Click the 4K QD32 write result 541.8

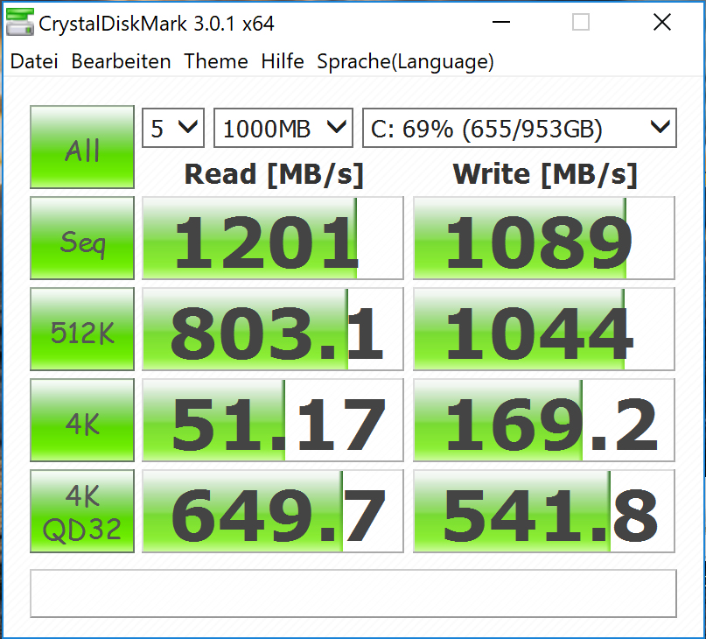click(544, 511)
